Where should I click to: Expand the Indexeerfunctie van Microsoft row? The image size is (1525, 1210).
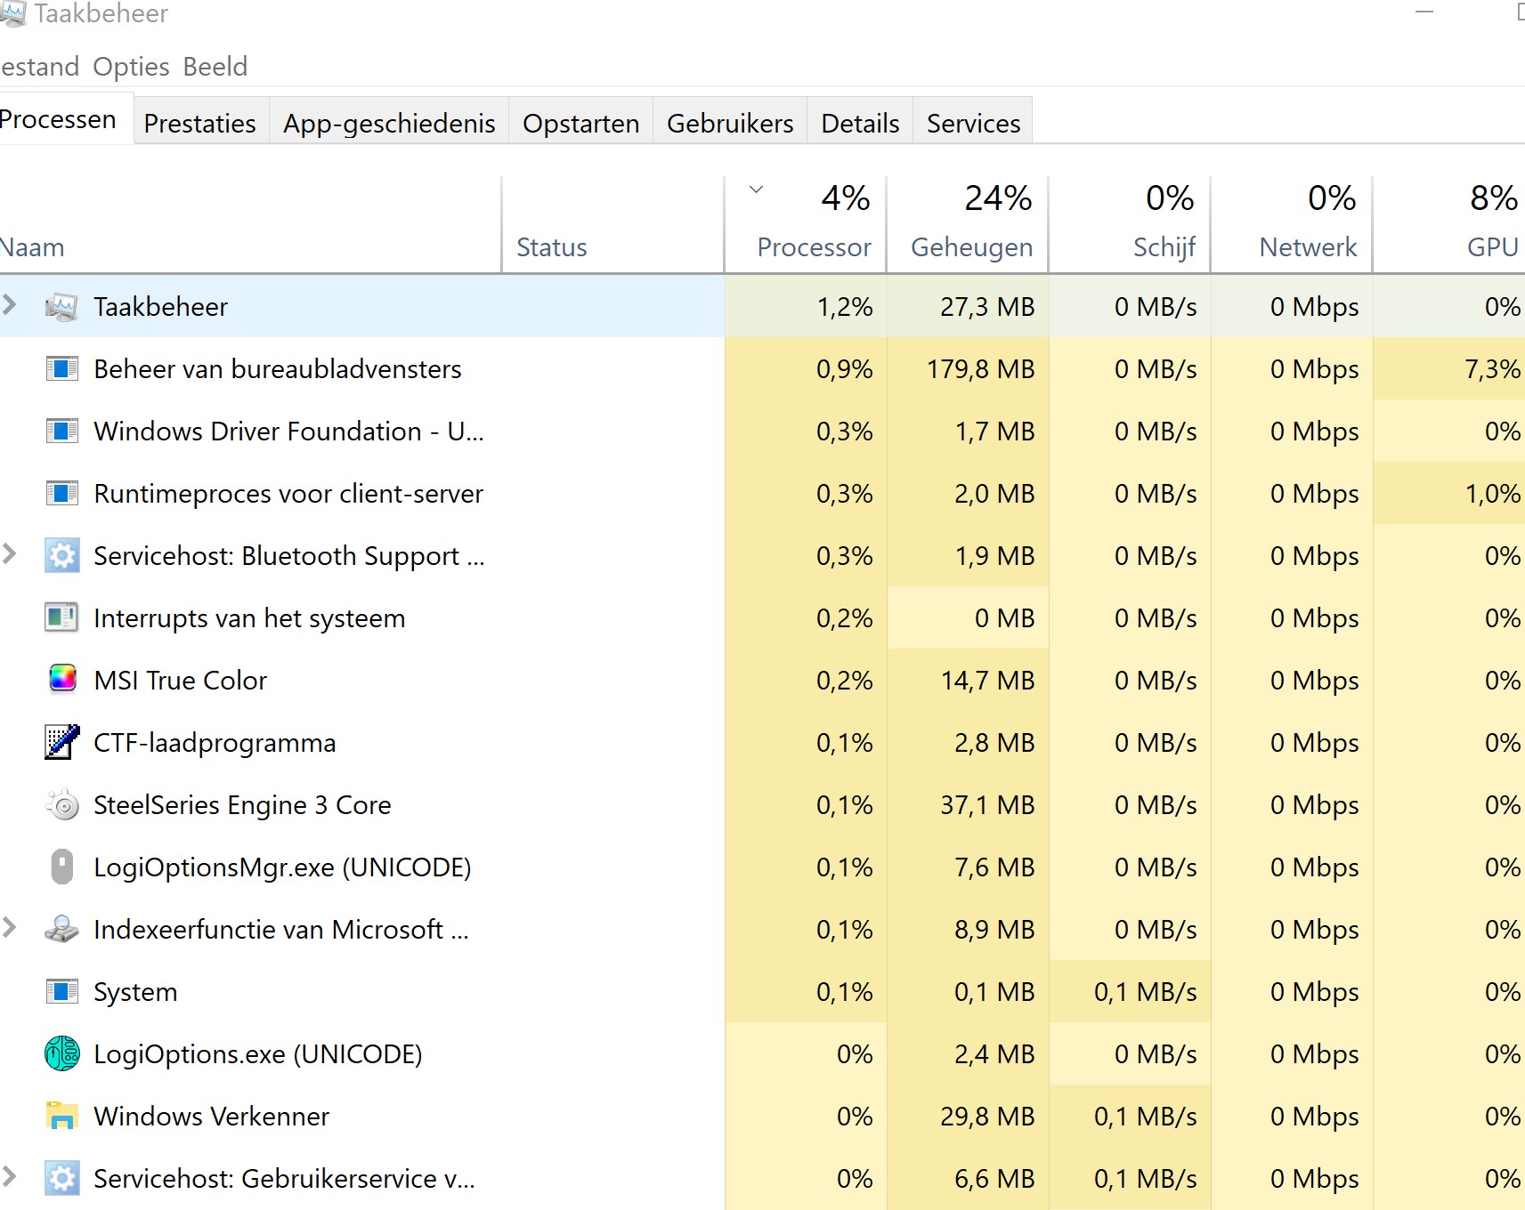click(10, 927)
